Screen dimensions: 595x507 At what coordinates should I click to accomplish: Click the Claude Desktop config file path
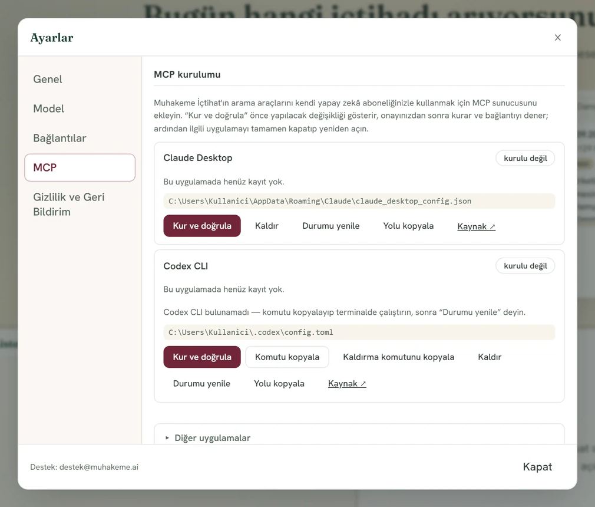(x=359, y=201)
